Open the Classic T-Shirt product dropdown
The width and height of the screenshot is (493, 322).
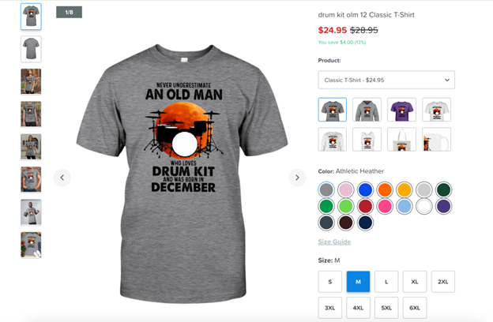click(386, 80)
